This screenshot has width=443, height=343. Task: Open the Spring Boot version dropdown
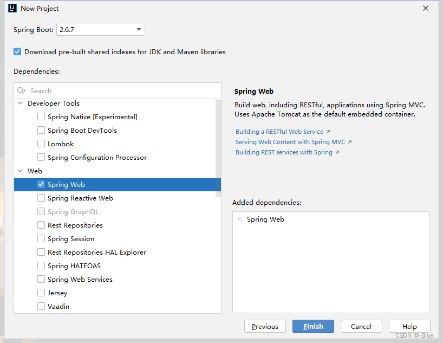(x=101, y=29)
